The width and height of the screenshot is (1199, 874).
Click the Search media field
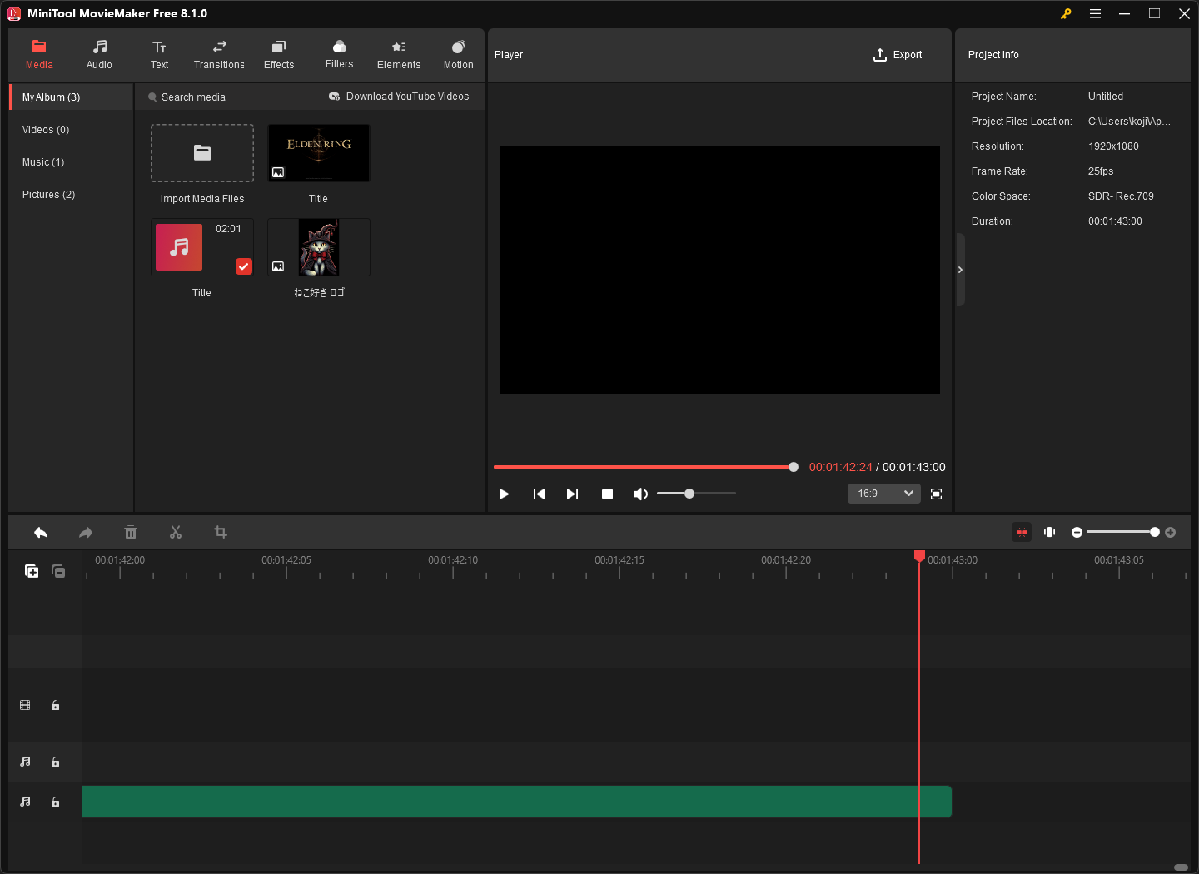pos(193,97)
